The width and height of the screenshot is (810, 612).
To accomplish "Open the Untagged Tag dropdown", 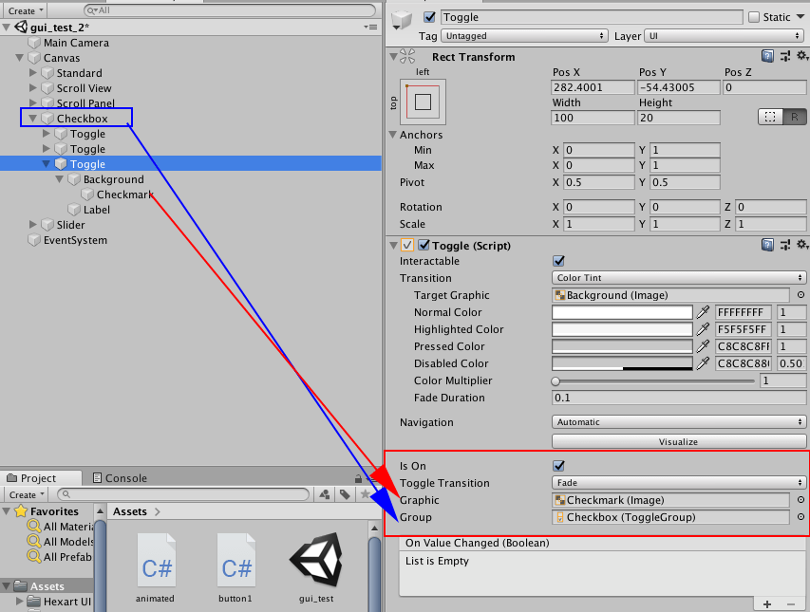I will coord(525,34).
